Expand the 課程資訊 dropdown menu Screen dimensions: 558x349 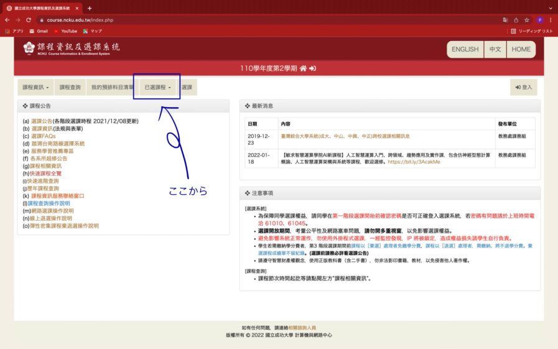point(35,88)
